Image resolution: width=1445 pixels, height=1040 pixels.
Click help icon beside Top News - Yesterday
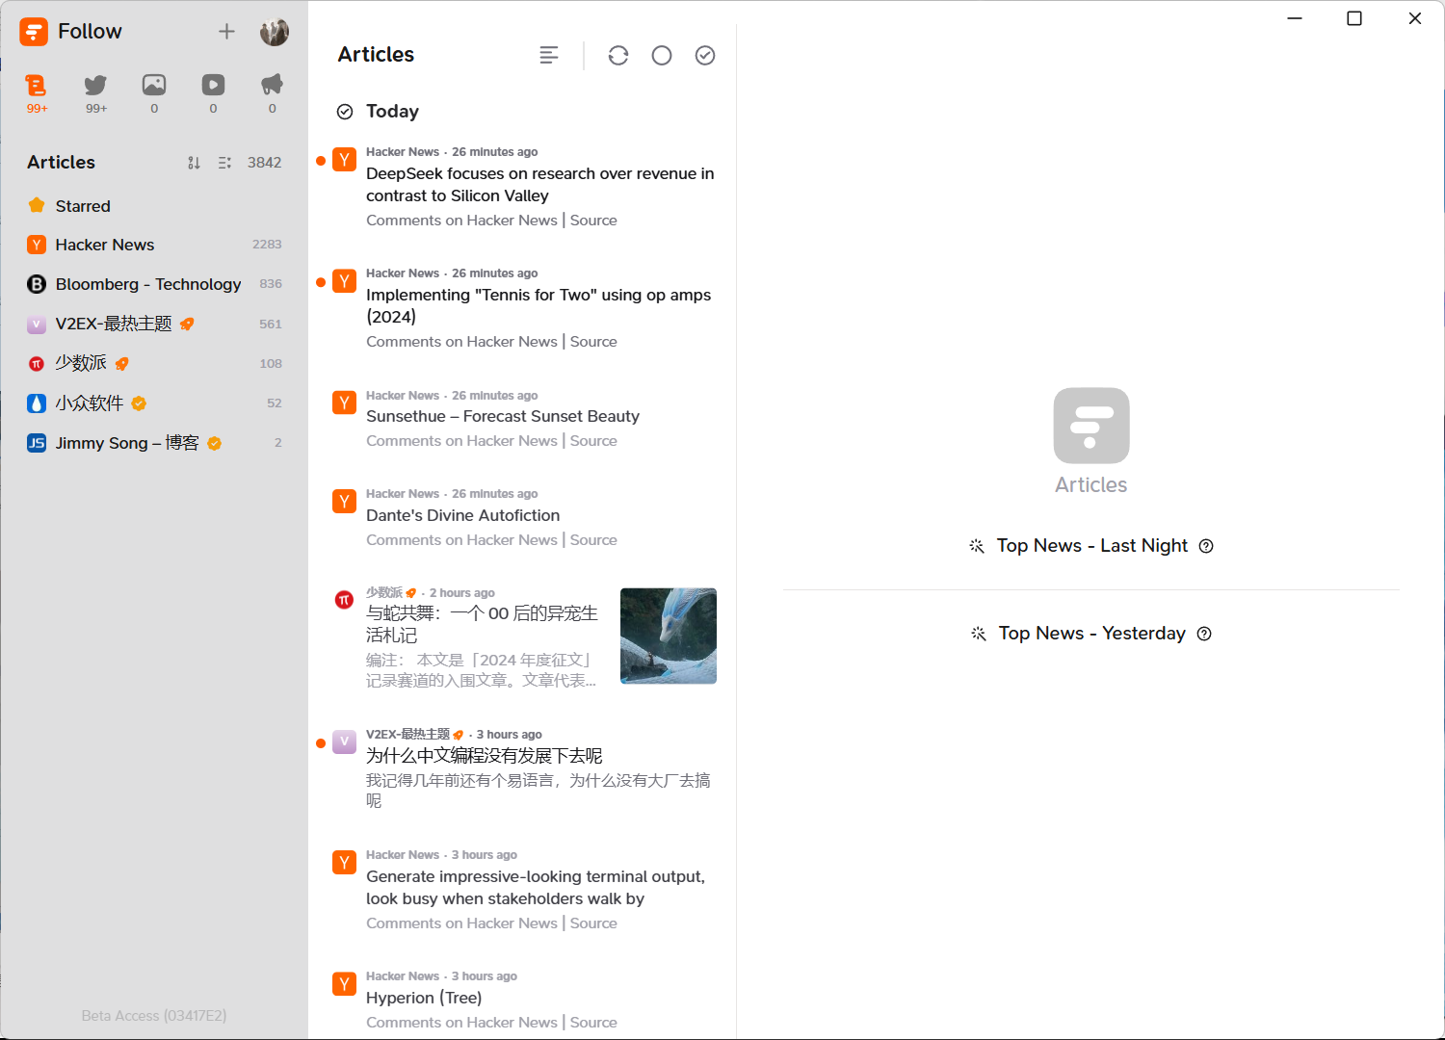pos(1204,634)
